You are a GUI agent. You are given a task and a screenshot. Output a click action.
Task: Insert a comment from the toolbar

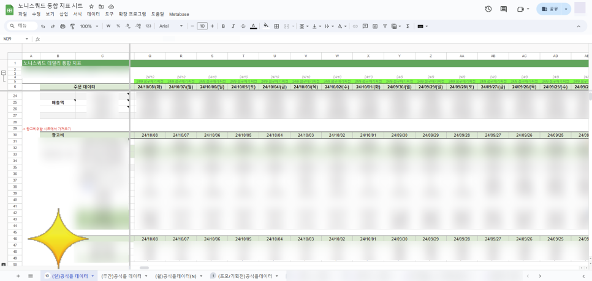click(x=365, y=26)
